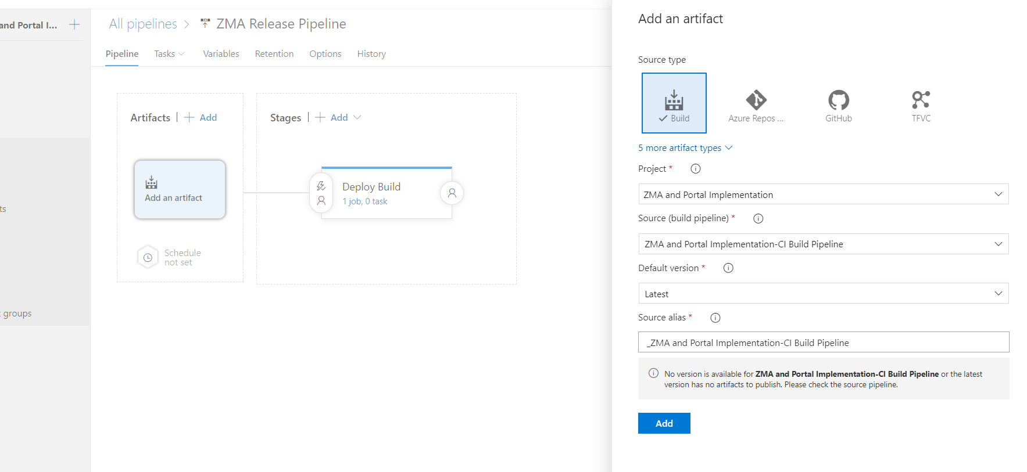Image resolution: width=1027 pixels, height=472 pixels.
Task: Show info for Source (build pipeline)
Action: (758, 219)
